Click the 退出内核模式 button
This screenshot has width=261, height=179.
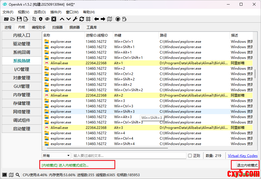pyautogui.click(x=247, y=165)
